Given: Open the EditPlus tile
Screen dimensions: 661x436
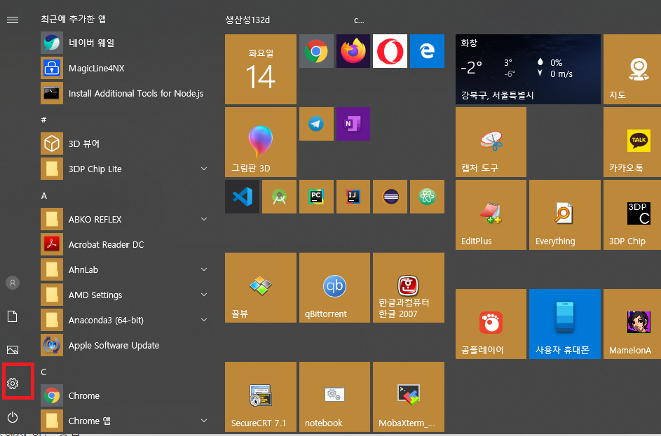Looking at the screenshot, I should [x=491, y=215].
